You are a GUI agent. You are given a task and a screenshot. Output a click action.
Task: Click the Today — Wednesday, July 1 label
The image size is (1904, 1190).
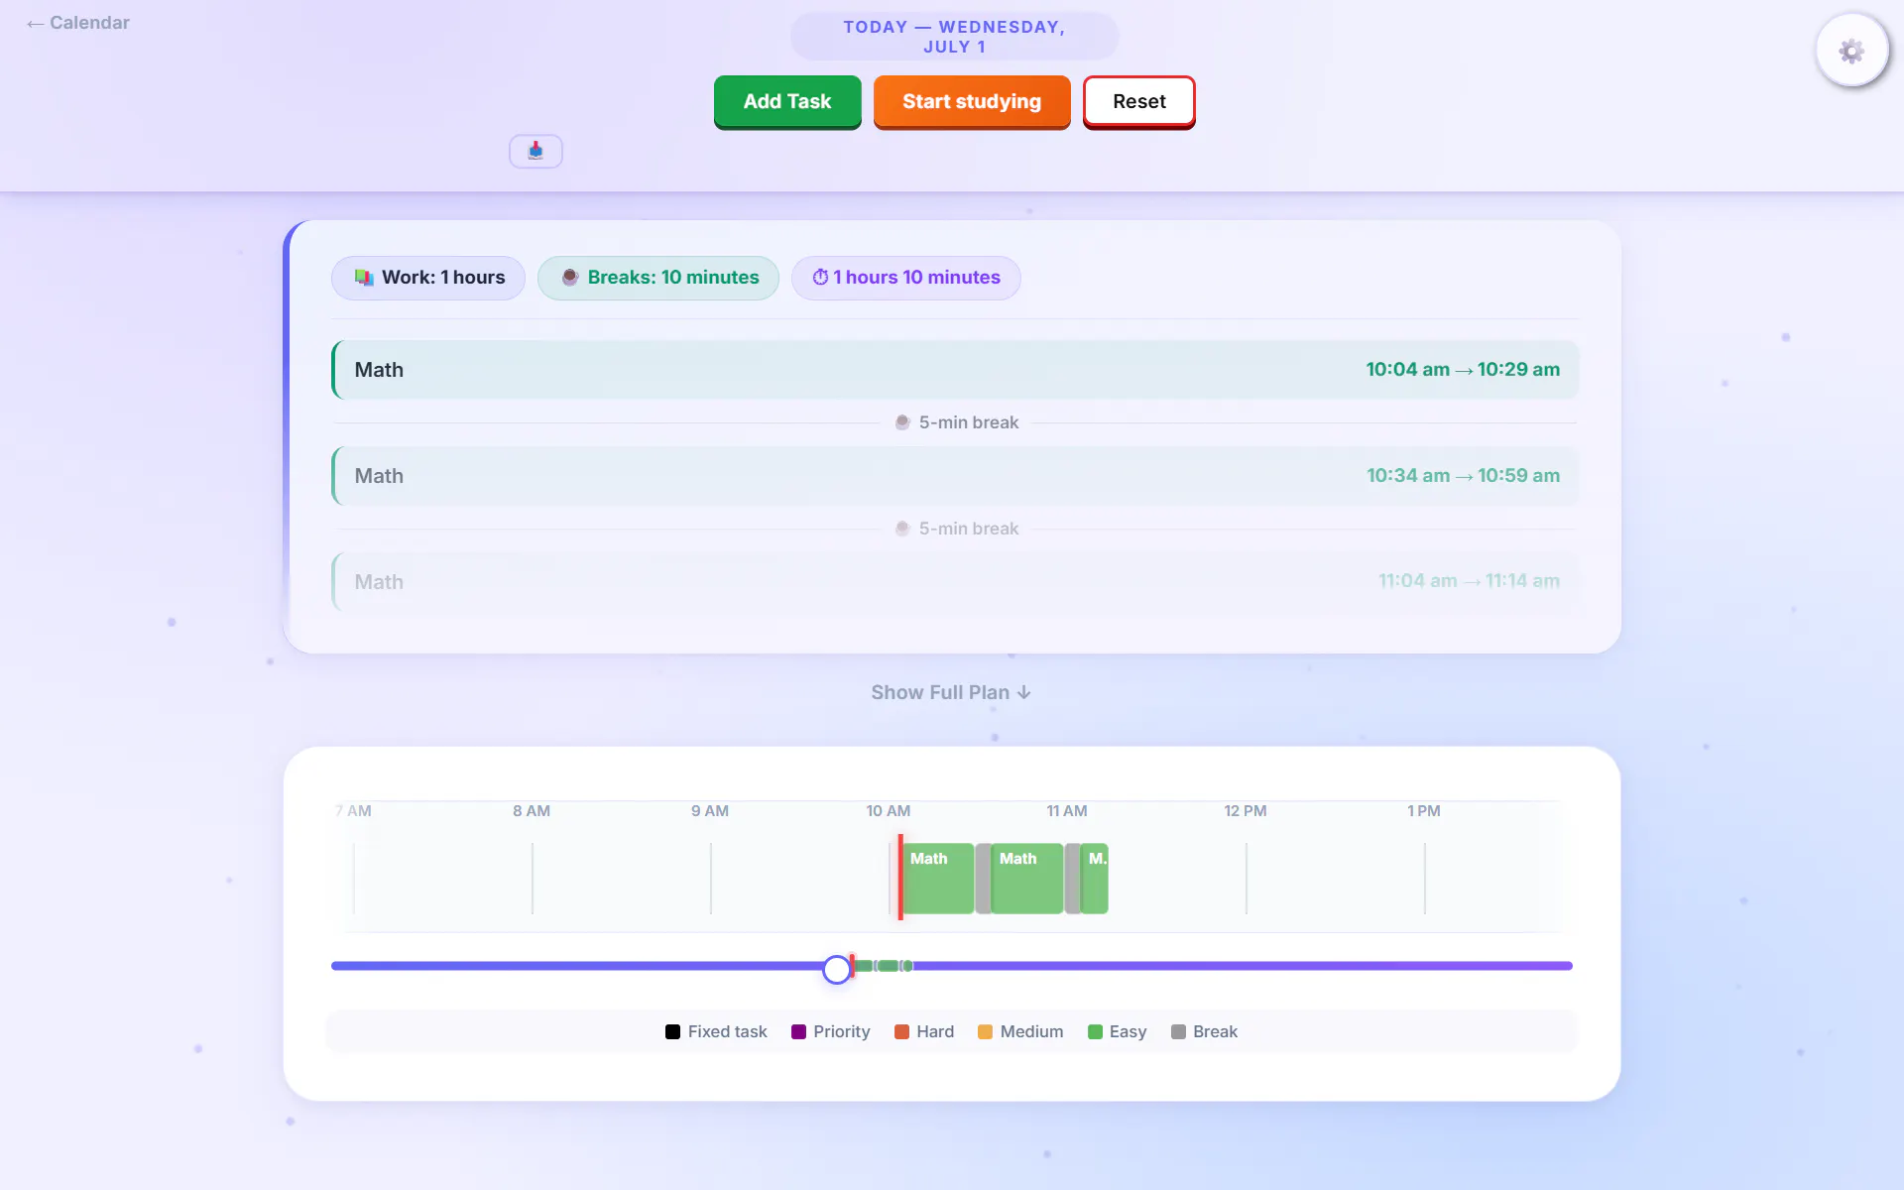coord(954,37)
